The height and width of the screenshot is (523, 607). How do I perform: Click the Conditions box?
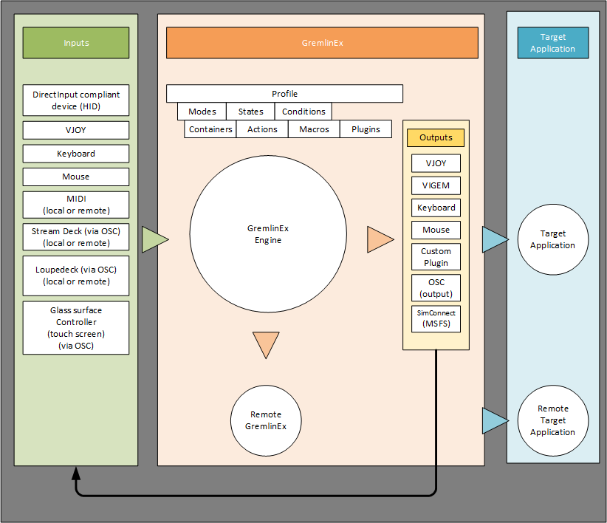303,112
